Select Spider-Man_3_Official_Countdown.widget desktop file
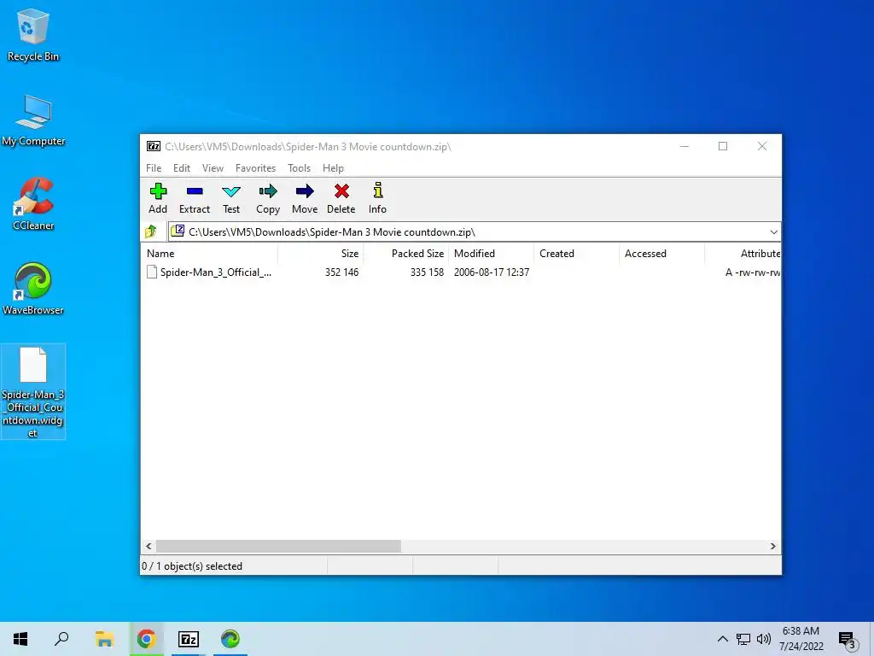Image resolution: width=874 pixels, height=656 pixels. click(33, 391)
